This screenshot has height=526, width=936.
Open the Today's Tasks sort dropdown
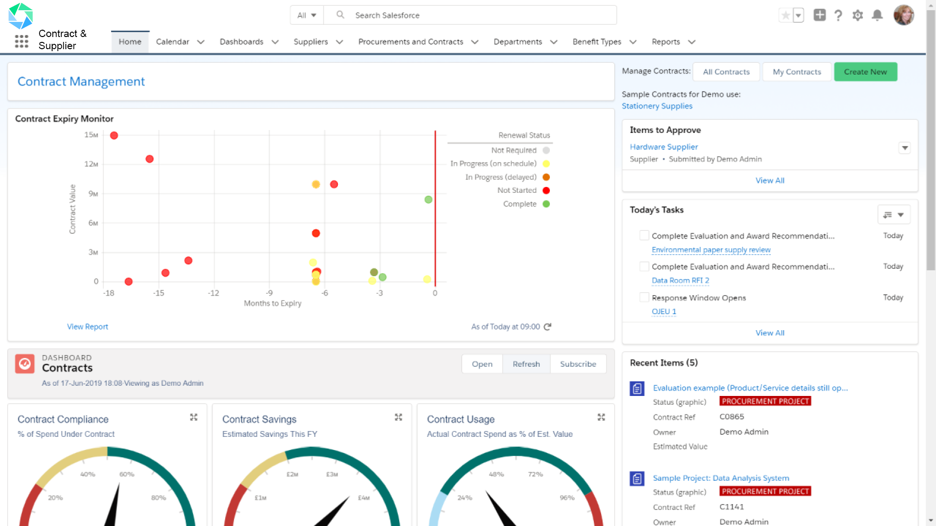click(x=894, y=214)
